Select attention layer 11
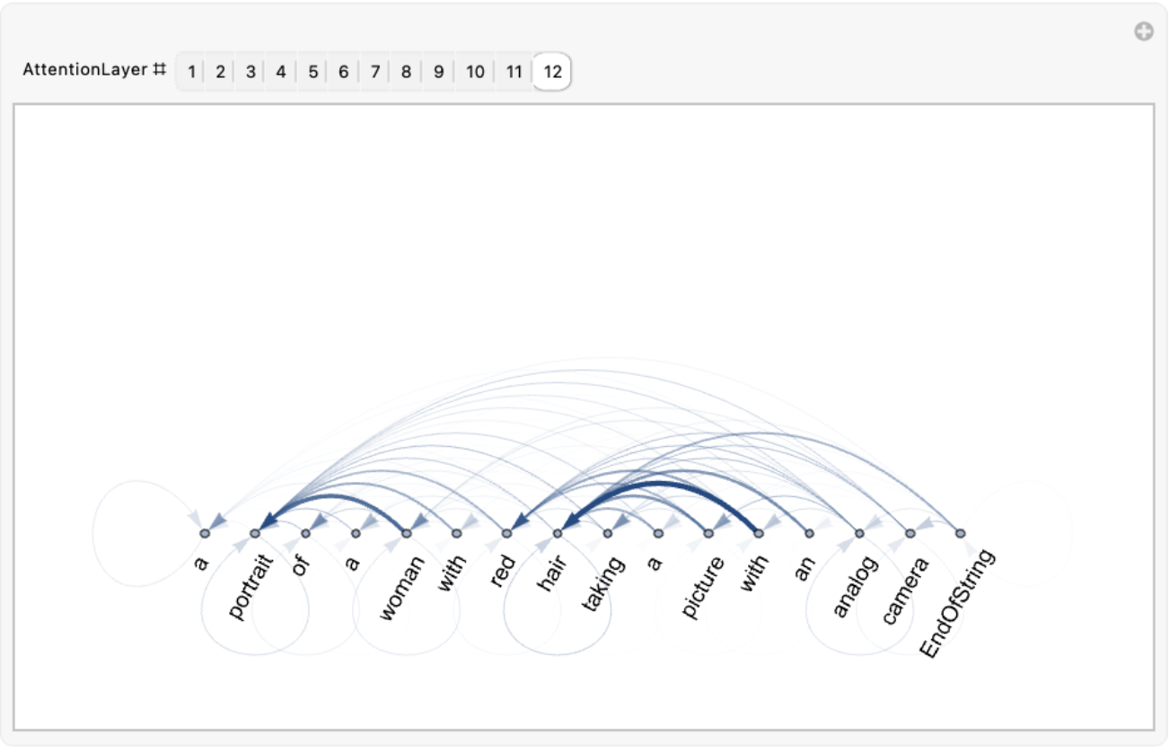This screenshot has width=1169, height=752. [x=514, y=72]
